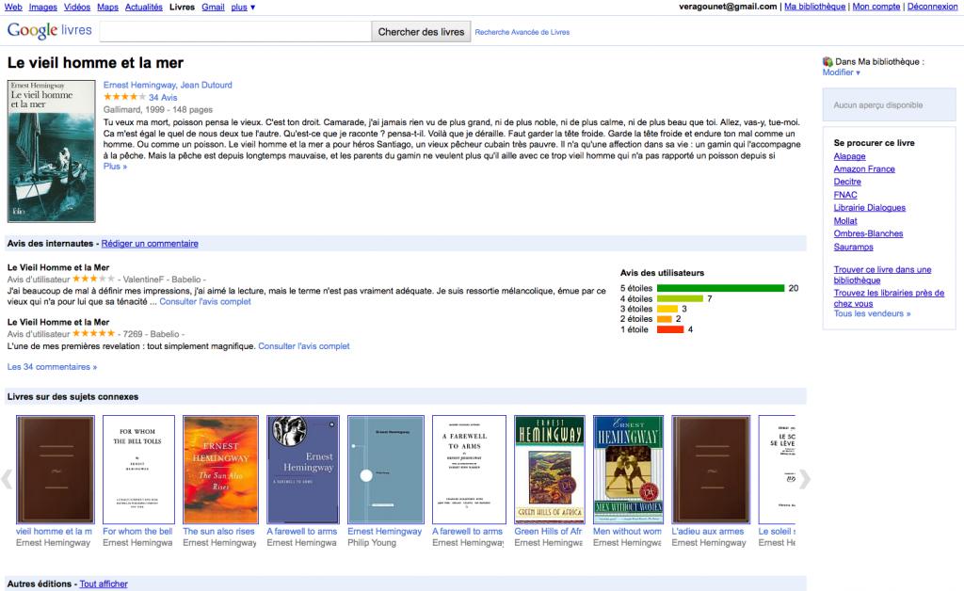
Task: Open For Whom the Bell Tolls cover thumbnail
Action: 138,470
